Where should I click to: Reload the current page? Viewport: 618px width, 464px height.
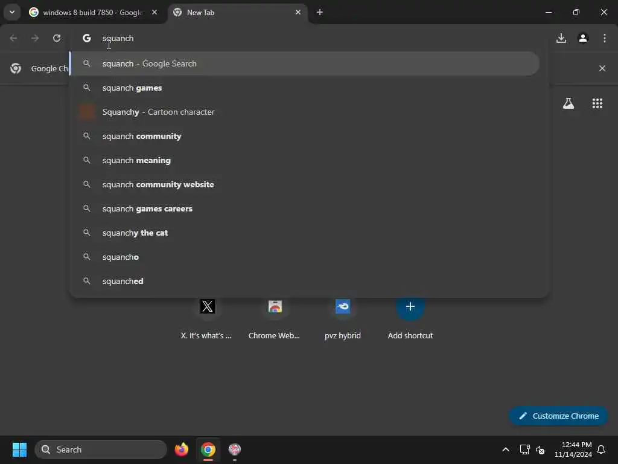[57, 38]
